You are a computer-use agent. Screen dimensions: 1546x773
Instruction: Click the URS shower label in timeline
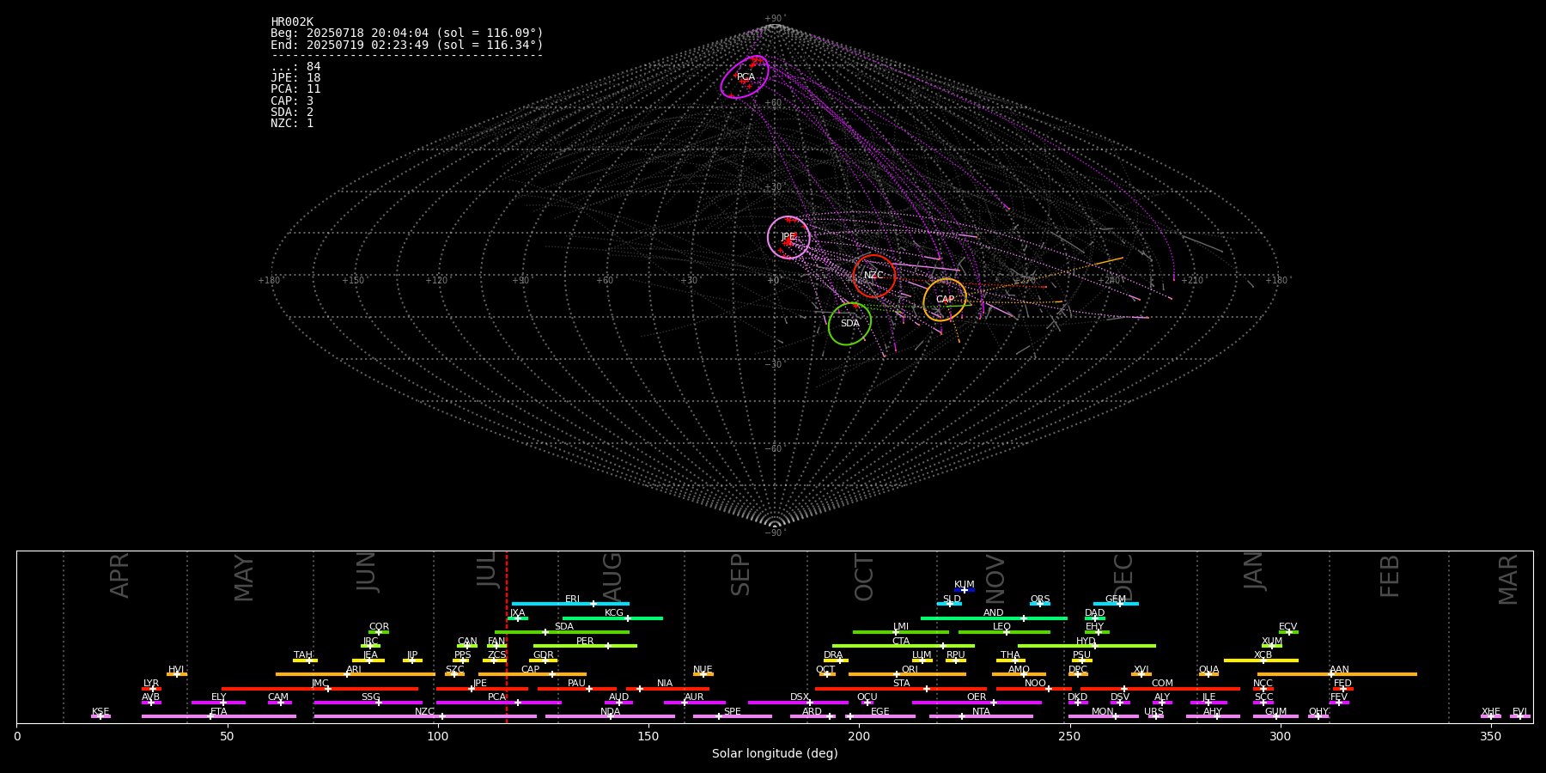pos(1153,712)
